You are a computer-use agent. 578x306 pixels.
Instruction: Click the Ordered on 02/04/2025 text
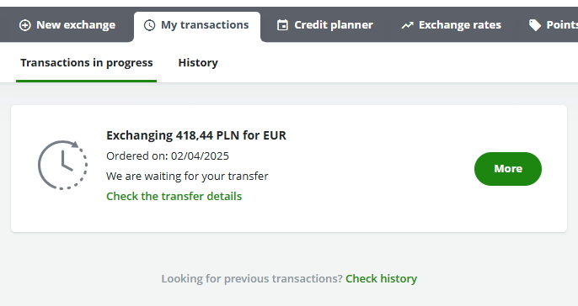pos(168,156)
